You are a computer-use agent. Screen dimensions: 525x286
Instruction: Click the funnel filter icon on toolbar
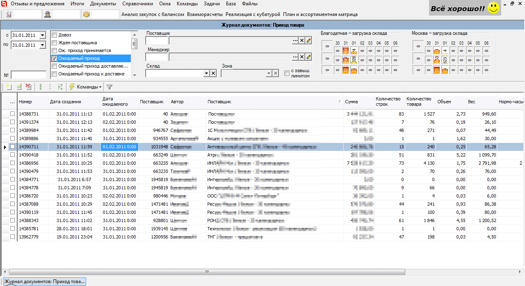[x=109, y=86]
